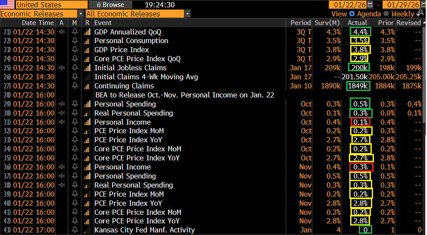Click relevance bars icon for Kansas City Fed row

coord(87,230)
